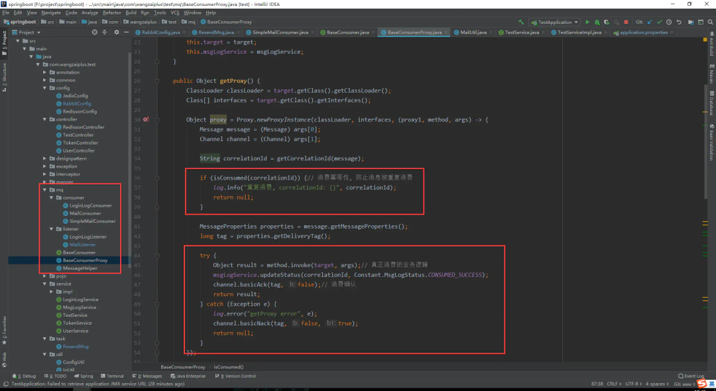Collapse the consumer folder arrow
Image resolution: width=716 pixels, height=391 pixels.
(52, 197)
